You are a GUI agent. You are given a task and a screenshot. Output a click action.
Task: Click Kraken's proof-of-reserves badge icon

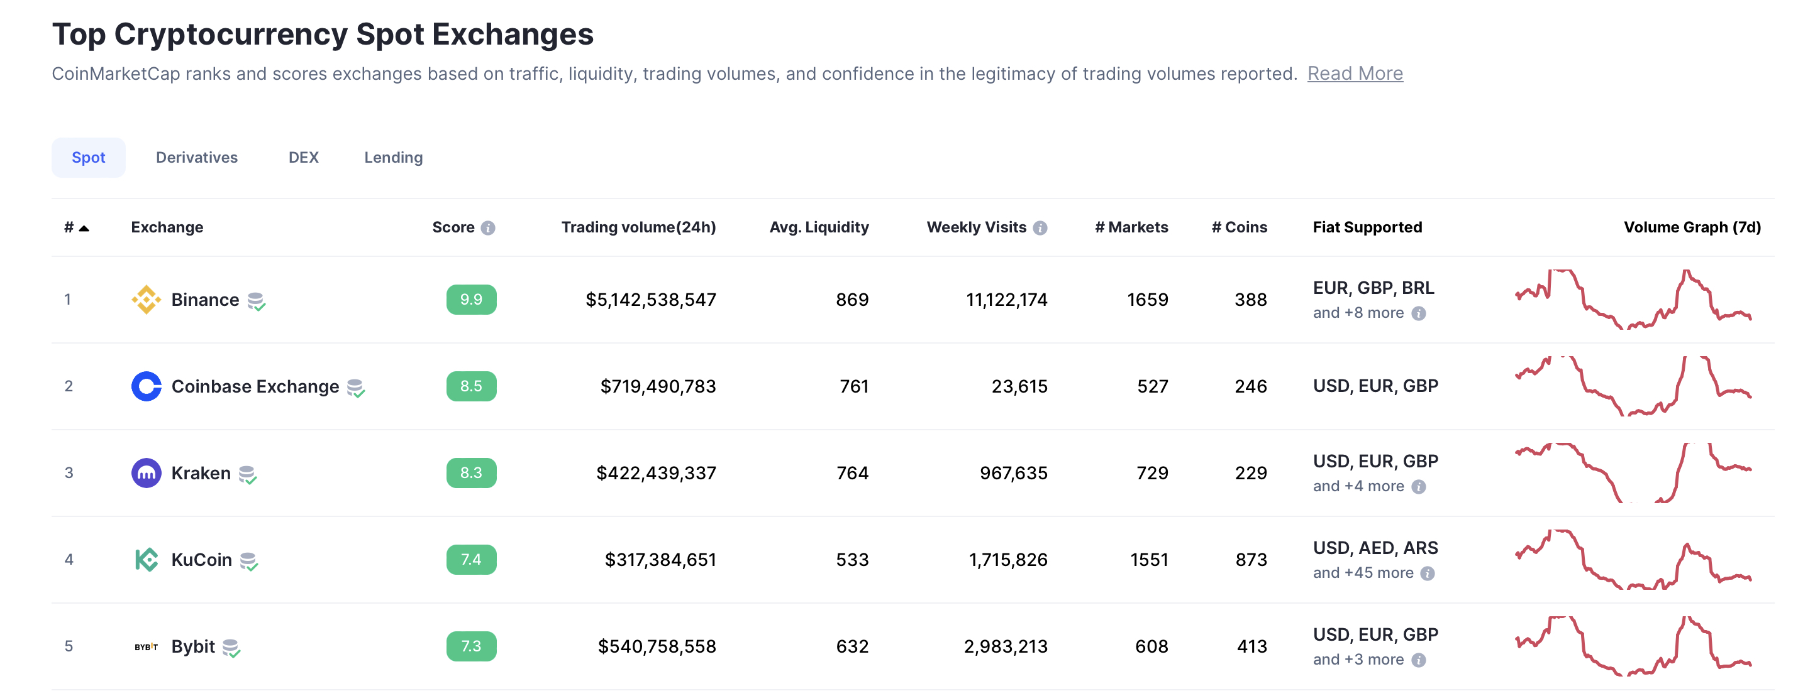pyautogui.click(x=247, y=475)
